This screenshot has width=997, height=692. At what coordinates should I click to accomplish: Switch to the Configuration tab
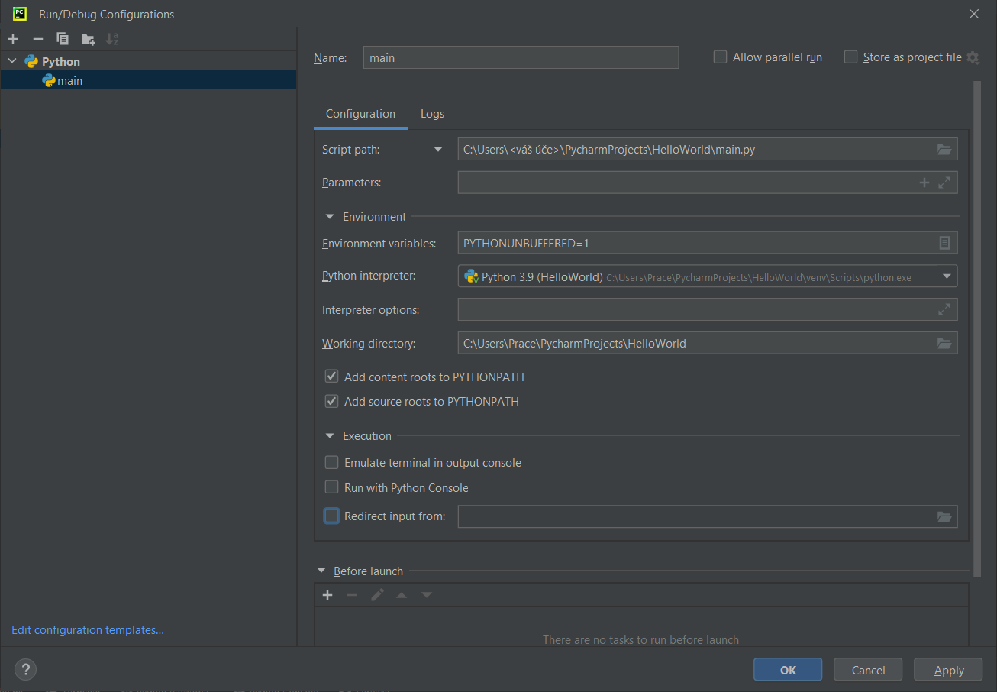[x=360, y=114]
